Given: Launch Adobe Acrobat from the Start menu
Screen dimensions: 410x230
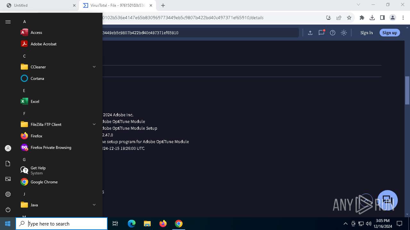Looking at the screenshot, I should 58,44.
